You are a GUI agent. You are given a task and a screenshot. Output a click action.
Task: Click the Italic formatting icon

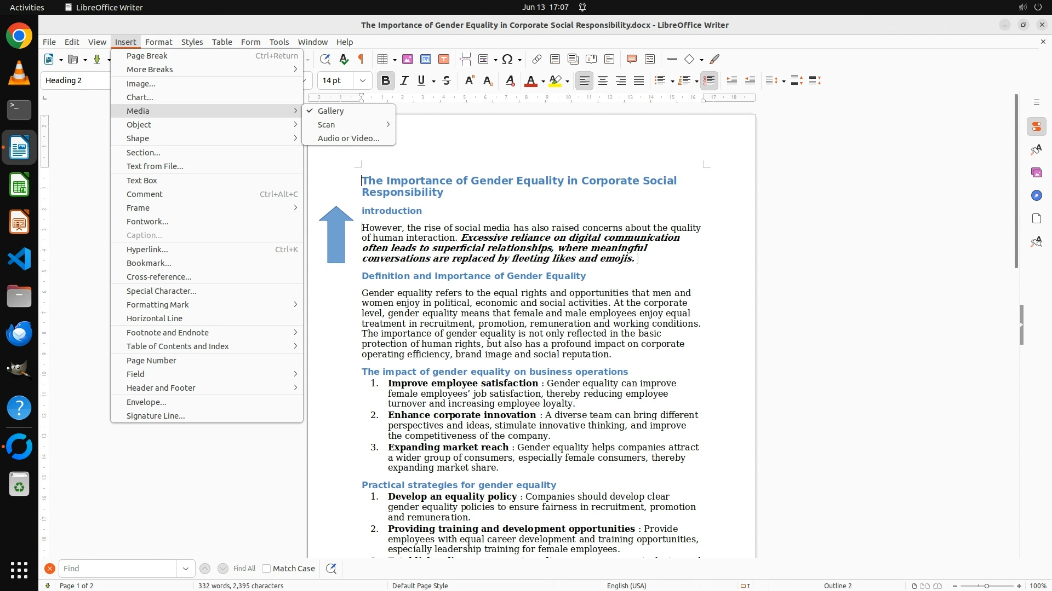point(404,81)
